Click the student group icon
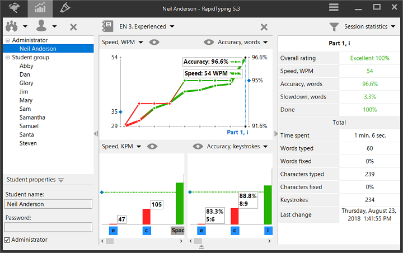This screenshot has height=253, width=403. (x=12, y=26)
